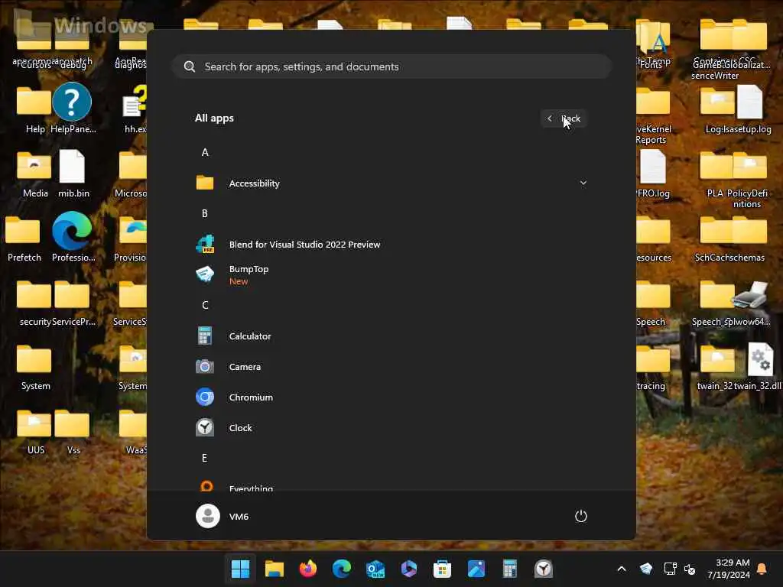Screen dimensions: 783x587
Task: Select the mib.bin file on desktop
Action: (x=73, y=174)
